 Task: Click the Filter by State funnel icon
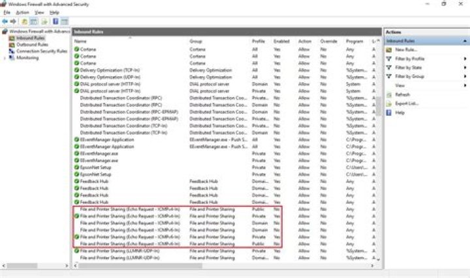(x=389, y=68)
